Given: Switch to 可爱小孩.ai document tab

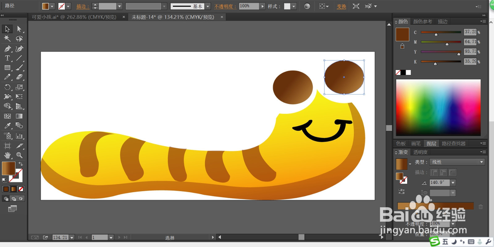Looking at the screenshot, I should click(74, 17).
